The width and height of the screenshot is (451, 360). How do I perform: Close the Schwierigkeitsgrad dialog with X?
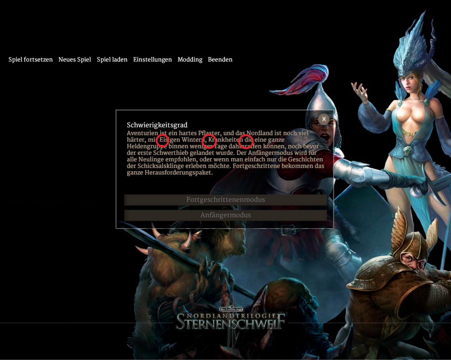point(324,119)
